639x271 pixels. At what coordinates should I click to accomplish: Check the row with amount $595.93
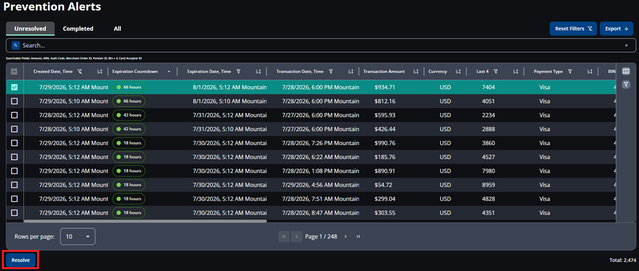14,115
